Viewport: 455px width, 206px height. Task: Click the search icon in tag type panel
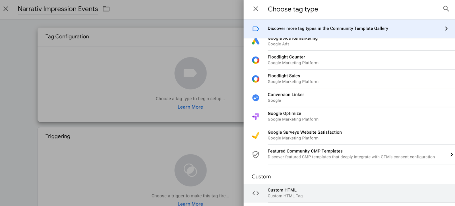446,9
